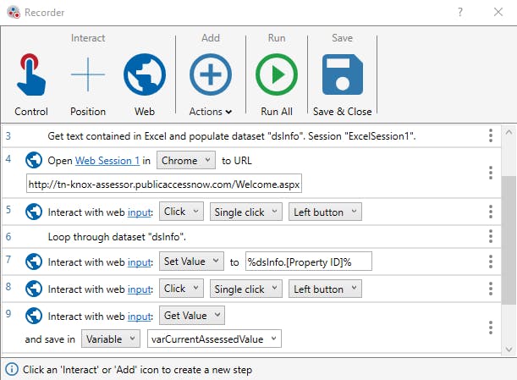517x380 pixels.
Task: Click the help question mark icon
Action: coord(460,12)
